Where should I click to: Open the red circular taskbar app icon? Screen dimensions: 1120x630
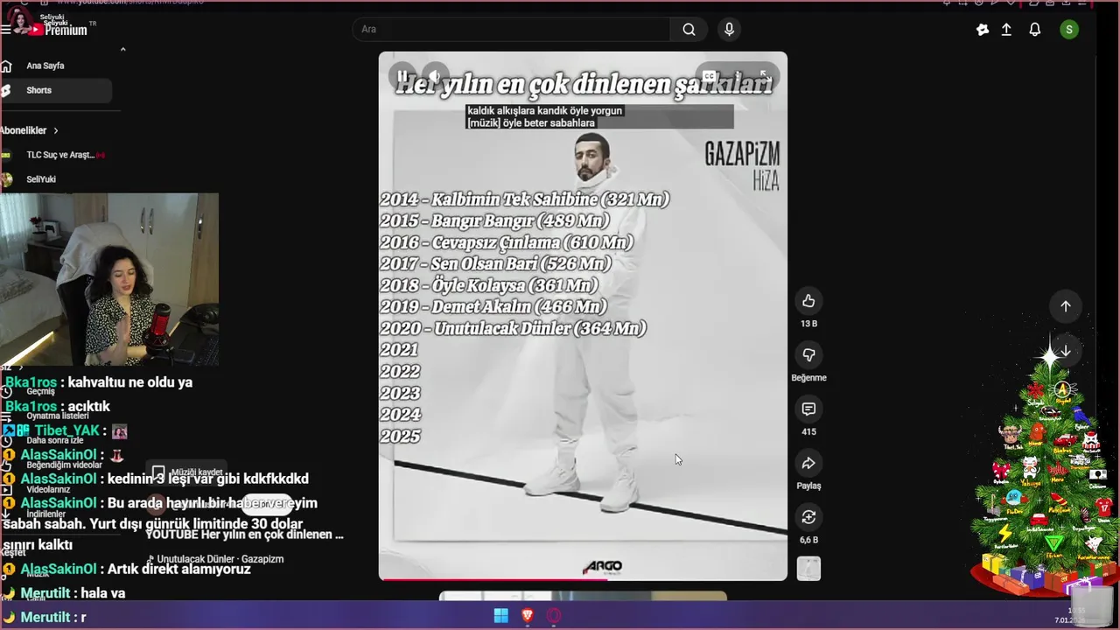(554, 616)
